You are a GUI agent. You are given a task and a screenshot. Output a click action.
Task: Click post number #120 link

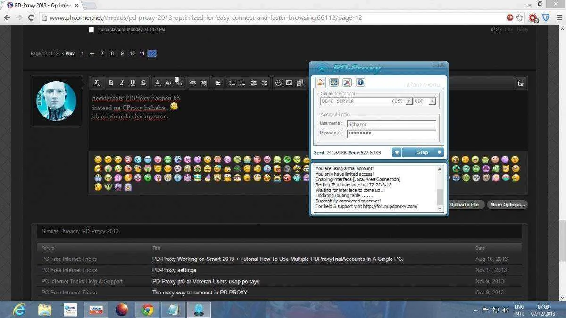(496, 30)
